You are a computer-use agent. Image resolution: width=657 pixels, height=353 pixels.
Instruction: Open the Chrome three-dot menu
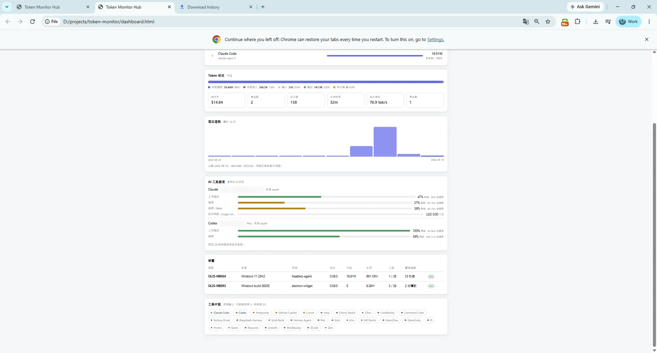(x=649, y=22)
